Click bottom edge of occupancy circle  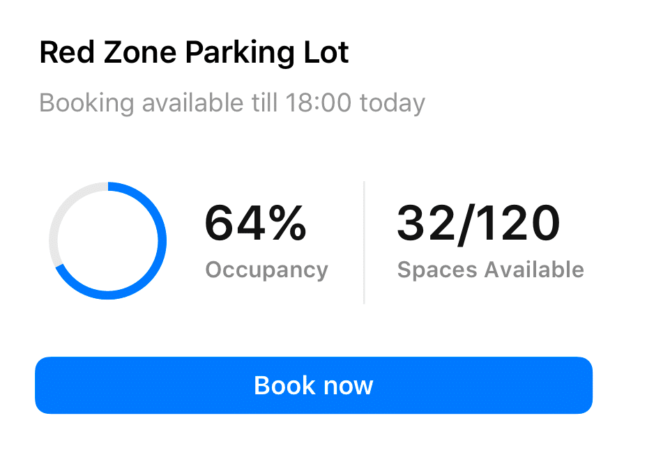click(x=109, y=294)
